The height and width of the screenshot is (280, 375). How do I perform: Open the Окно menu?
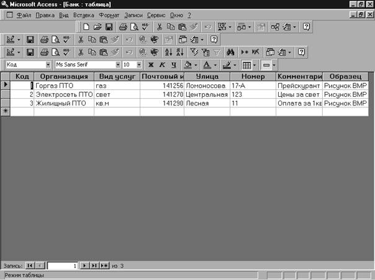pyautogui.click(x=176, y=16)
